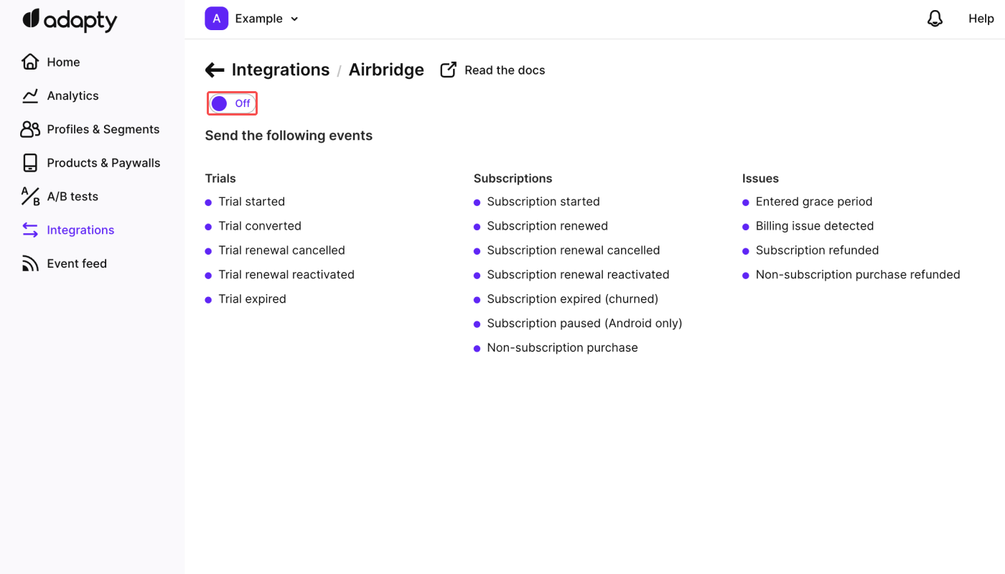Go to Event feed menu item
The width and height of the screenshot is (1005, 574).
(77, 263)
